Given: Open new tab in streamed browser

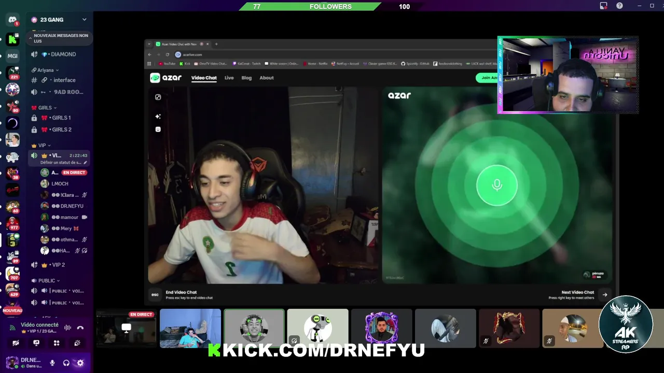Looking at the screenshot, I should (216, 44).
